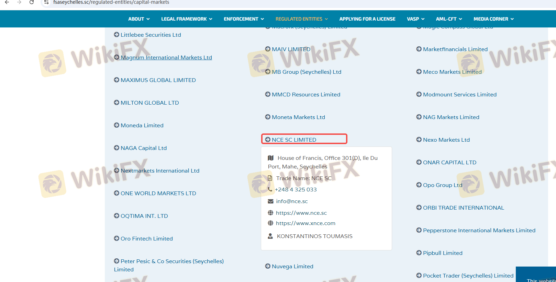556x282 pixels.
Task: Click arrow icon beside Peter Pesic & Co Securities
Action: coord(116,261)
